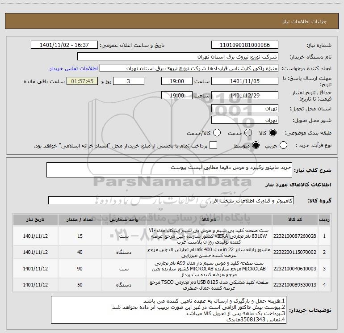
Task: Click the تاریخ نیاز column header
Action: click(35, 219)
